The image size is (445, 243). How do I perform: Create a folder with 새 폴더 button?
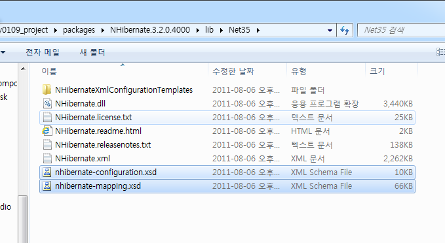(92, 52)
